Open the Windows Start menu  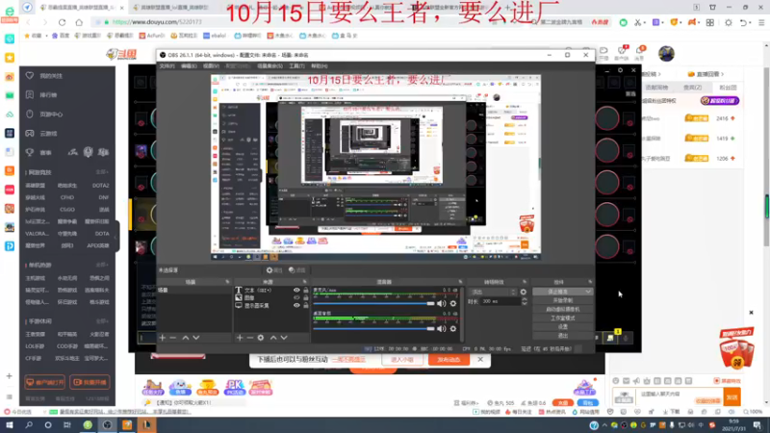(10, 425)
